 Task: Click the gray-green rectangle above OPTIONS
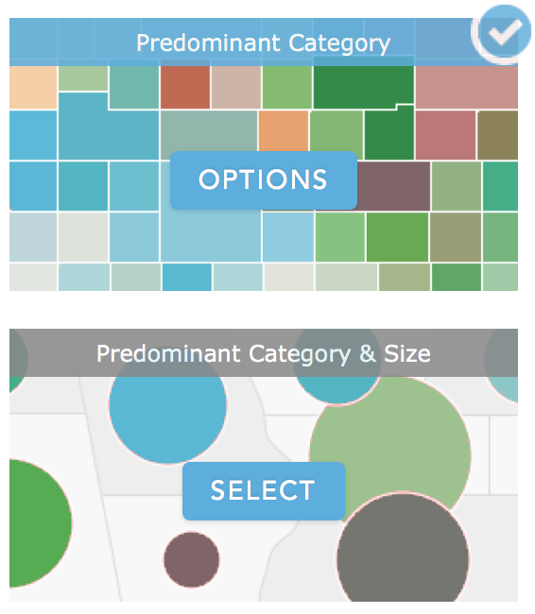point(209,131)
